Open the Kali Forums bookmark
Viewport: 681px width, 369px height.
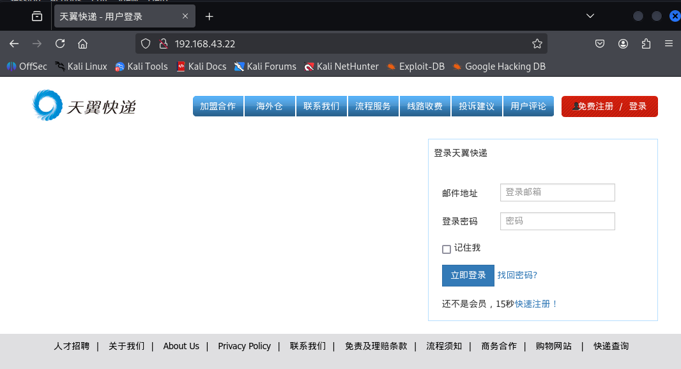tap(265, 67)
